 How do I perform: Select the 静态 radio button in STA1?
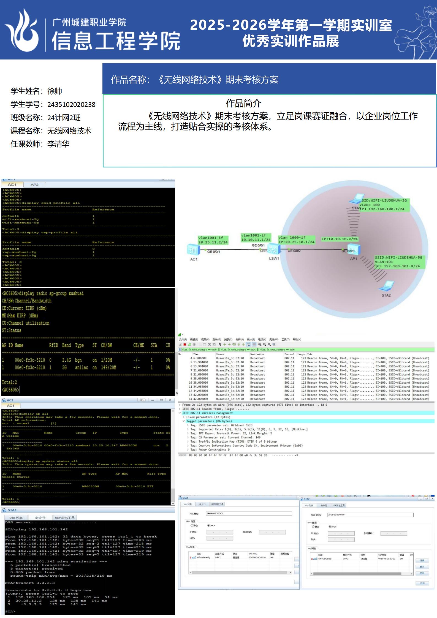coord(192,525)
